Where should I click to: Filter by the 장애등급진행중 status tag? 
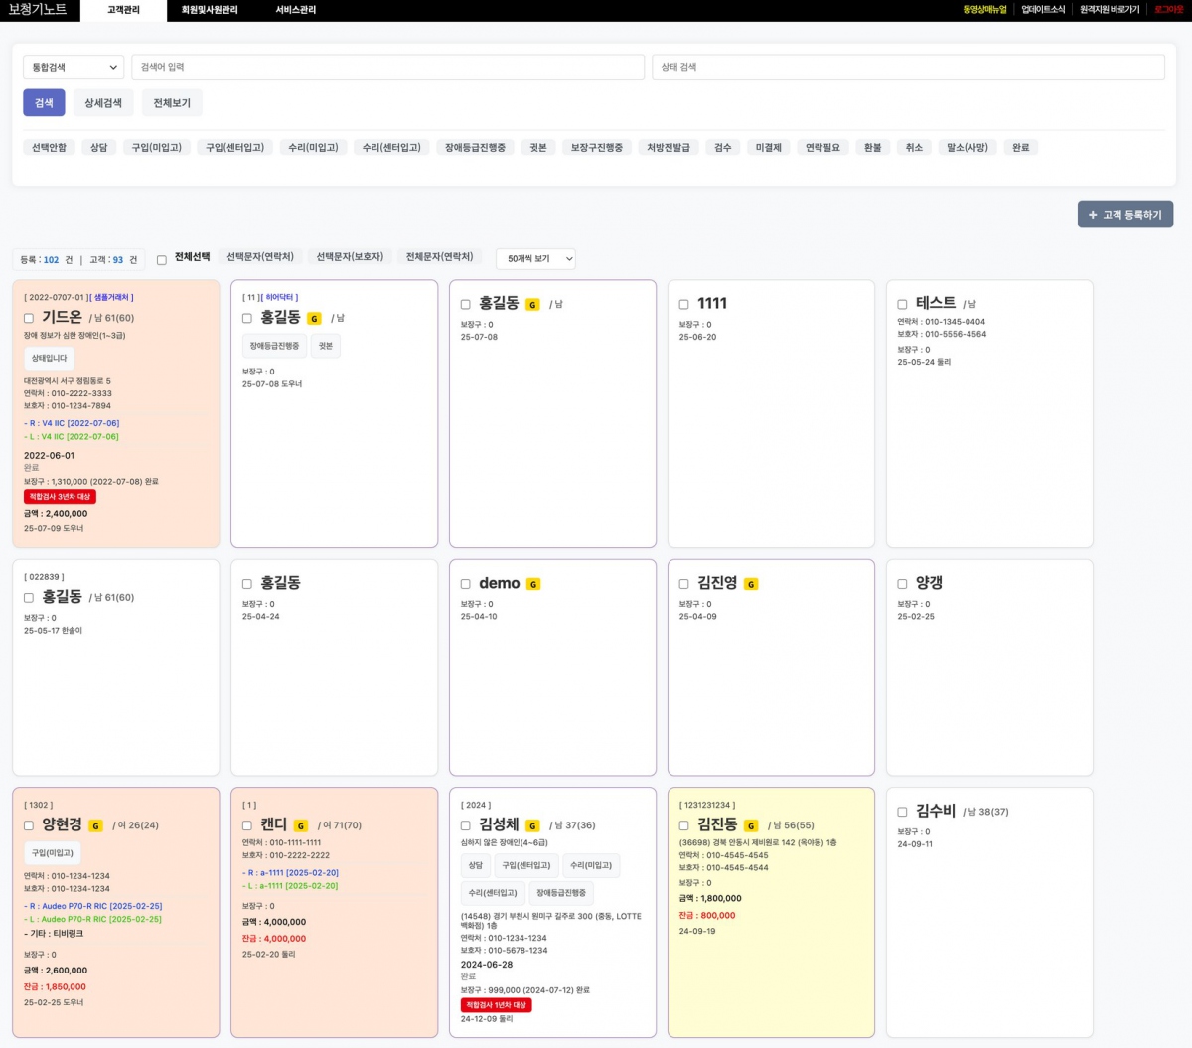[475, 148]
